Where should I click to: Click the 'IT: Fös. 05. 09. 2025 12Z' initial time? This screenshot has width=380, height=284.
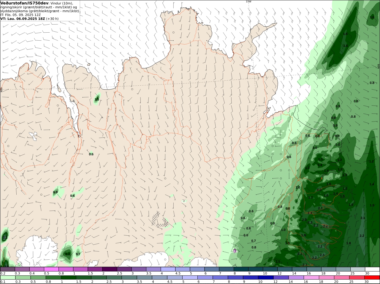click(x=20, y=15)
